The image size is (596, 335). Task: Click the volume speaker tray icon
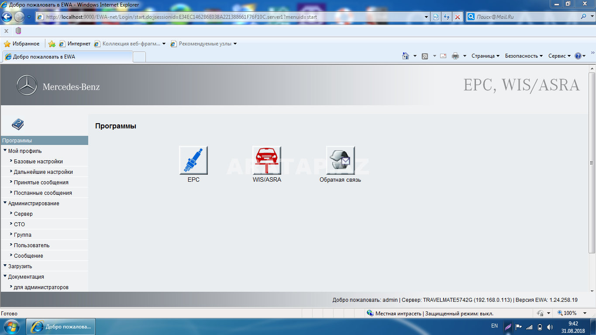click(x=550, y=327)
